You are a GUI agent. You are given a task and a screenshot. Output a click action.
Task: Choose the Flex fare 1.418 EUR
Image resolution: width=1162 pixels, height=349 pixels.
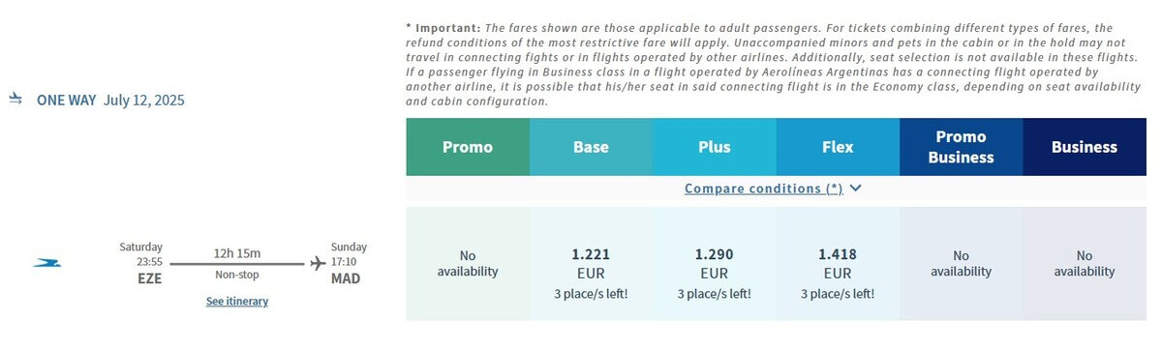click(838, 264)
